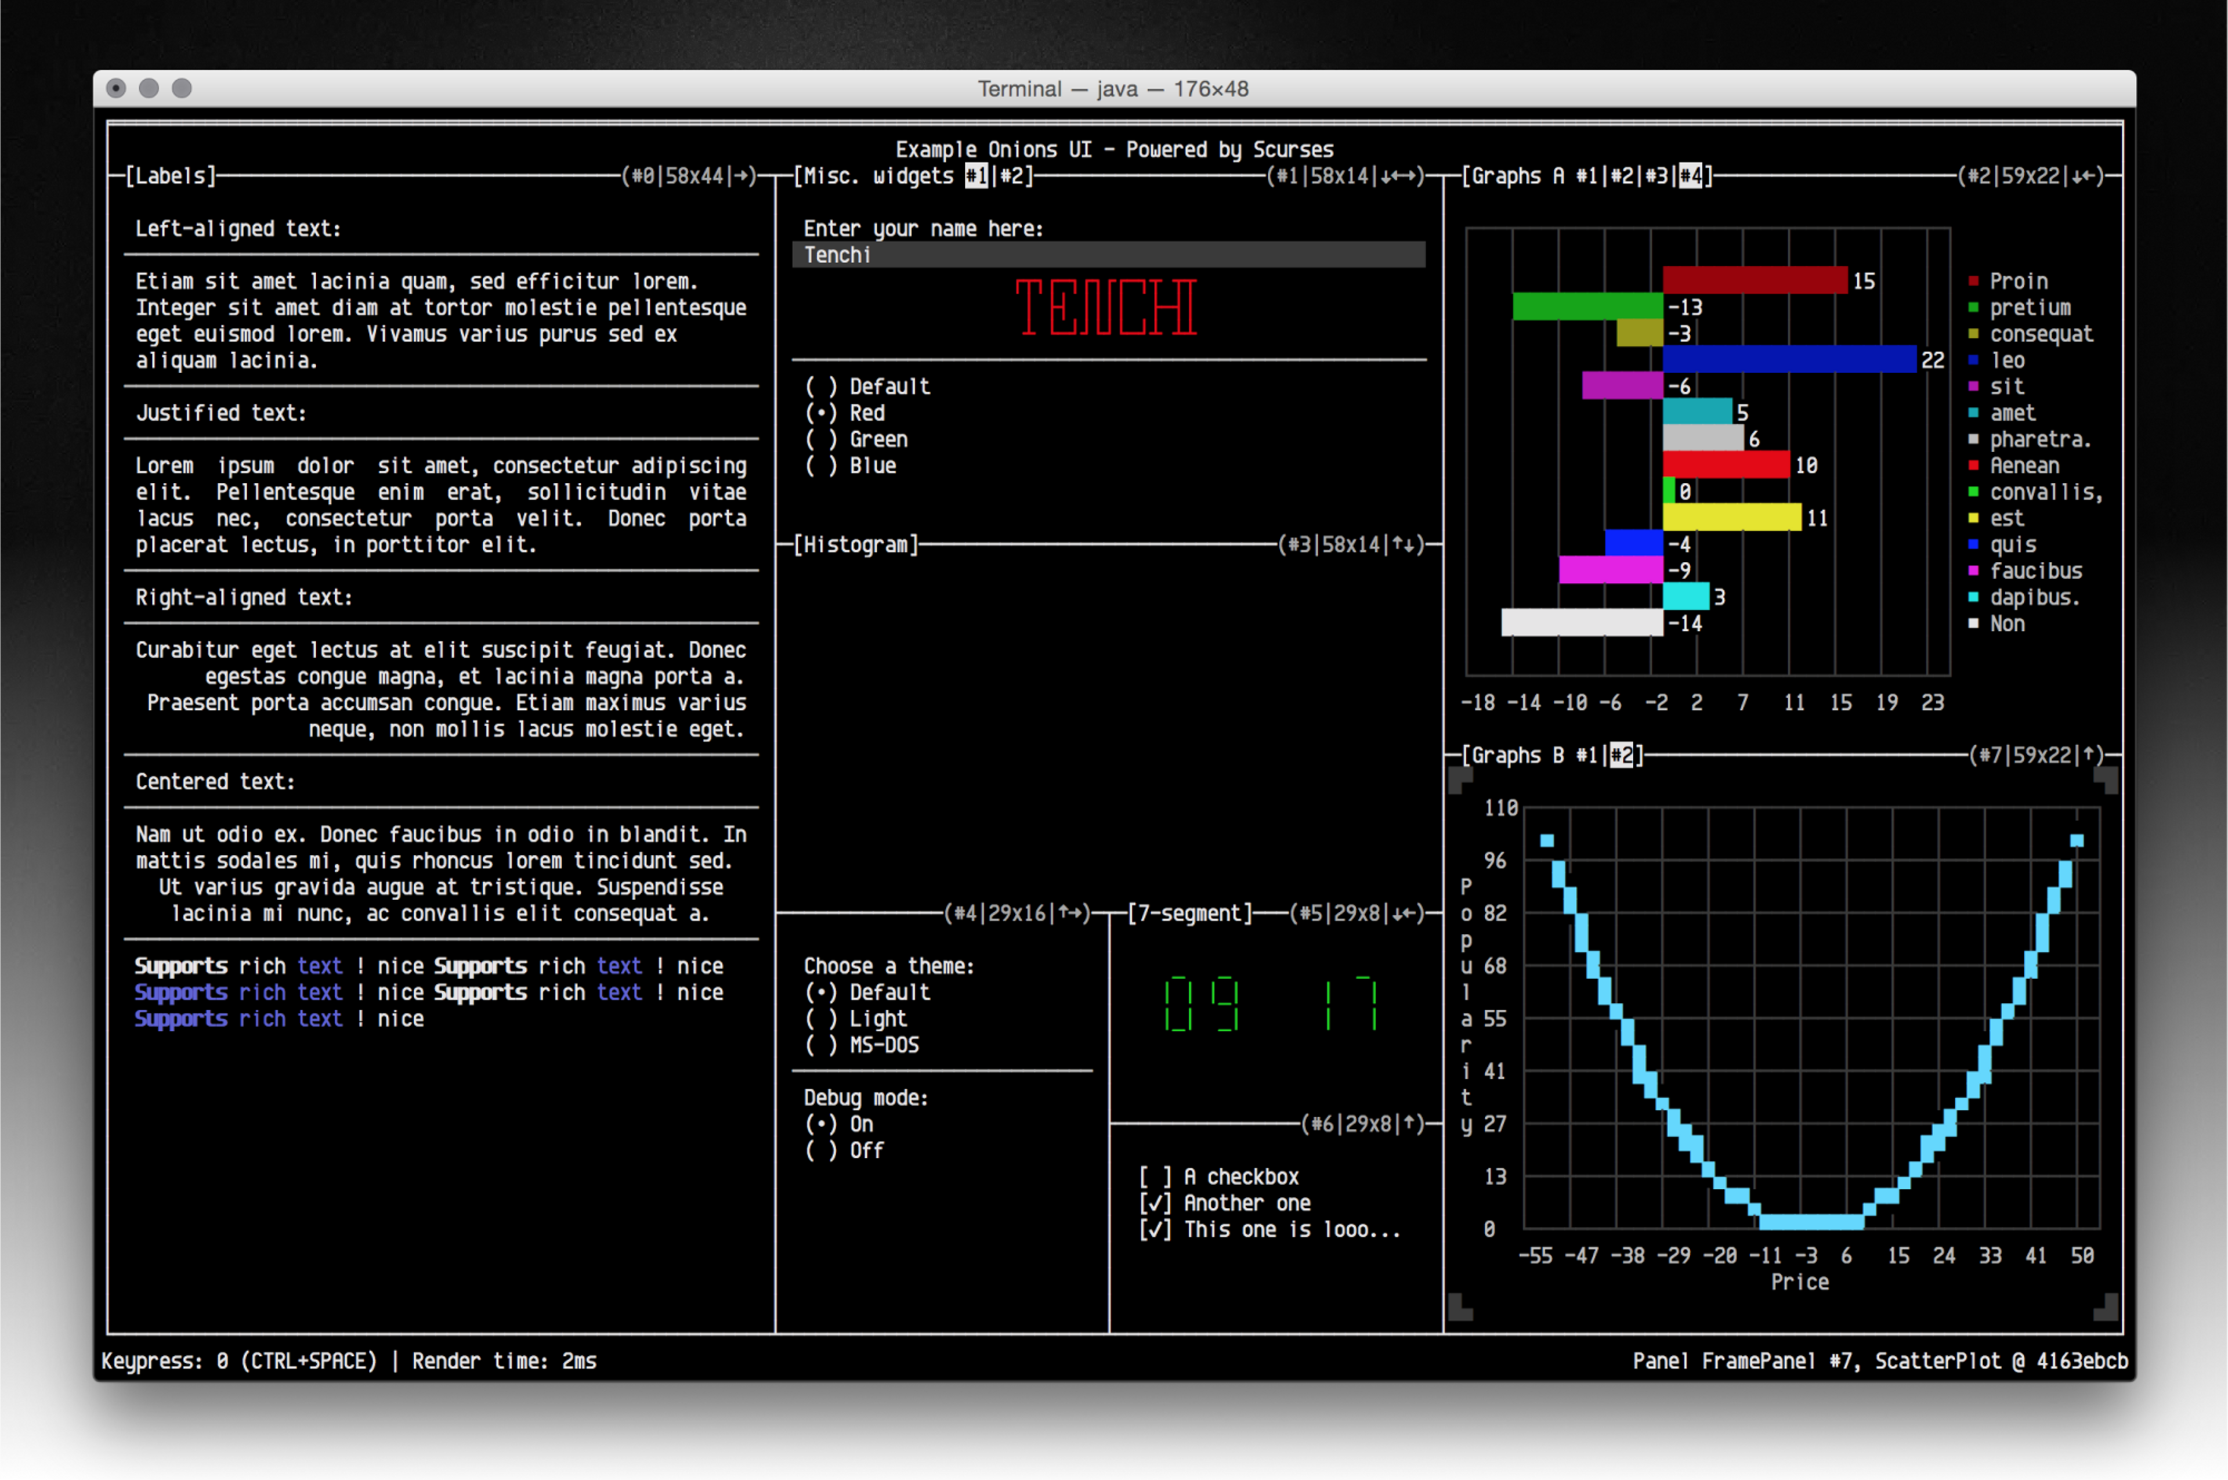Click the top-left scatter plot data point
2228x1480 pixels.
tap(1547, 840)
